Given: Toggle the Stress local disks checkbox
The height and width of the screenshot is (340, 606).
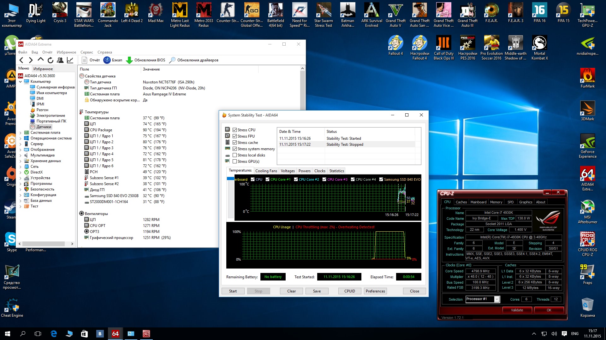Looking at the screenshot, I should [x=235, y=155].
